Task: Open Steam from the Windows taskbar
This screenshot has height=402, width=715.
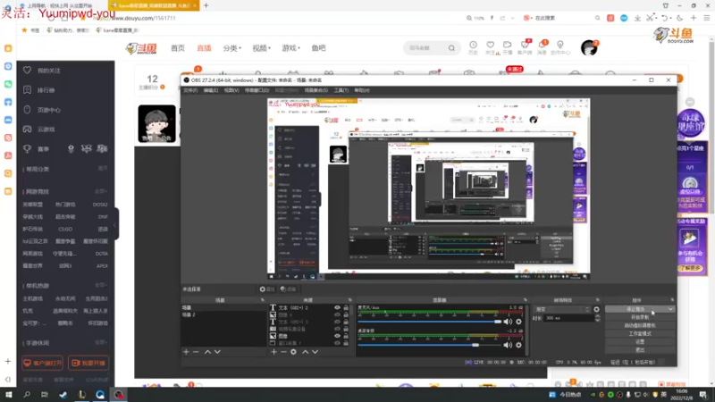Action: tap(63, 394)
